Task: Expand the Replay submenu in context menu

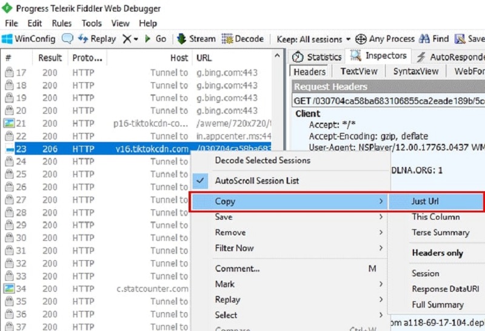Action: [289, 300]
